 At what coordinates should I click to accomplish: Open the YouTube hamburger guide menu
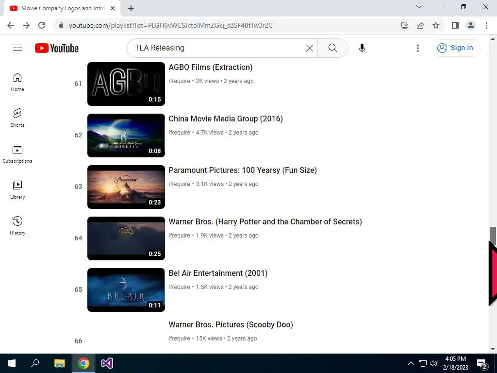(17, 48)
